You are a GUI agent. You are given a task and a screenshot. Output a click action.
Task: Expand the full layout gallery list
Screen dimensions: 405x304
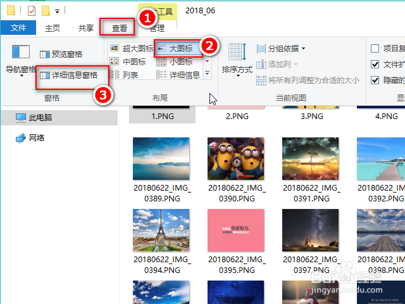(x=207, y=73)
